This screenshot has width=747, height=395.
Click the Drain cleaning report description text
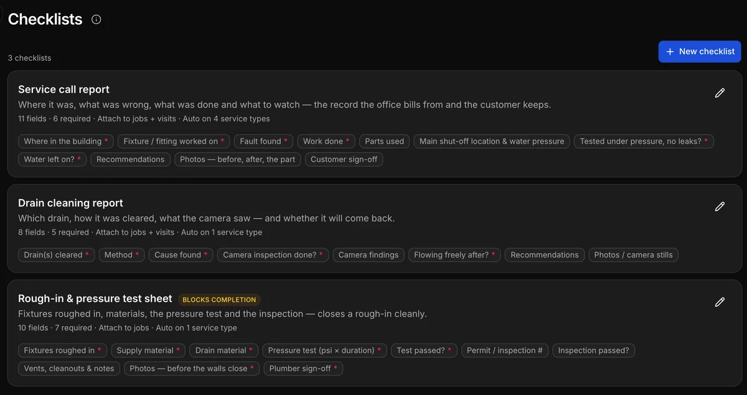coord(207,218)
